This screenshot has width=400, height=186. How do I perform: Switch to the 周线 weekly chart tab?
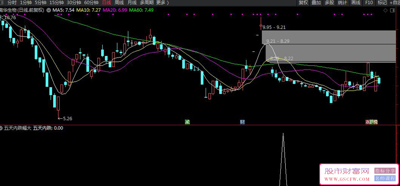119,3
